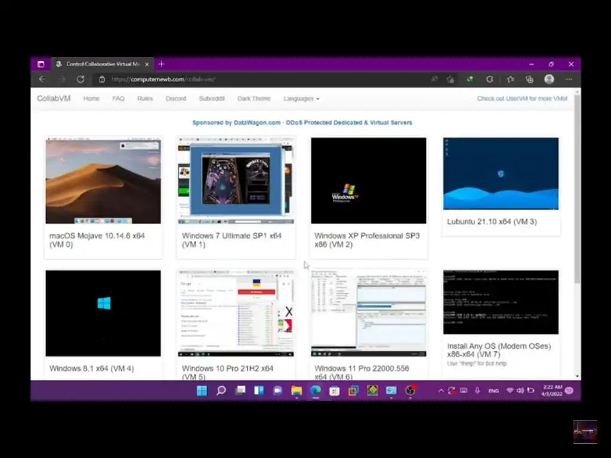Select the Control Collaborative Virtual Machine tab
Image resolution: width=611 pixels, height=458 pixels.
tap(102, 64)
